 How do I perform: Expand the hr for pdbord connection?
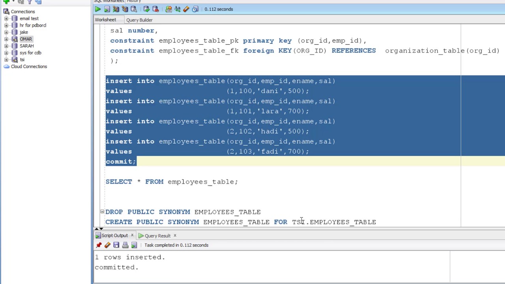(6, 25)
